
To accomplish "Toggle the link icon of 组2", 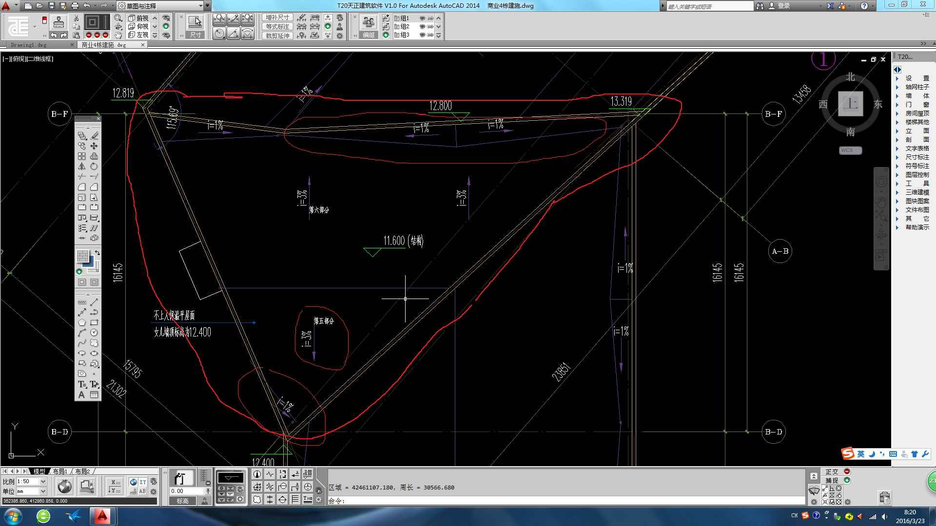I will point(430,27).
